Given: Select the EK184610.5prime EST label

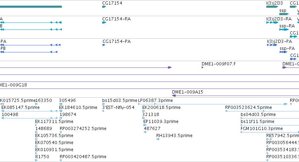Looking at the screenshot, I should (x=78, y=108).
